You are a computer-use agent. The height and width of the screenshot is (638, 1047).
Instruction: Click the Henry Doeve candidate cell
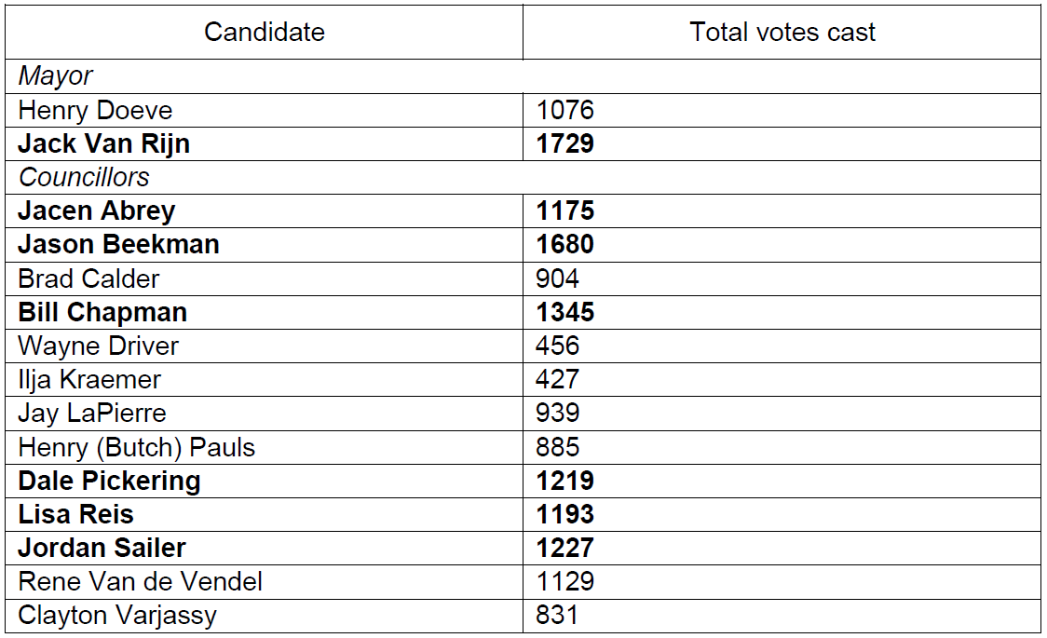point(95,111)
